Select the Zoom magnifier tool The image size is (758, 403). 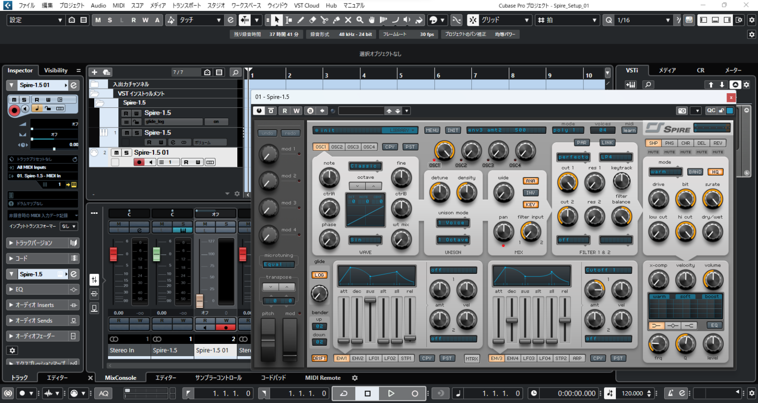point(360,20)
